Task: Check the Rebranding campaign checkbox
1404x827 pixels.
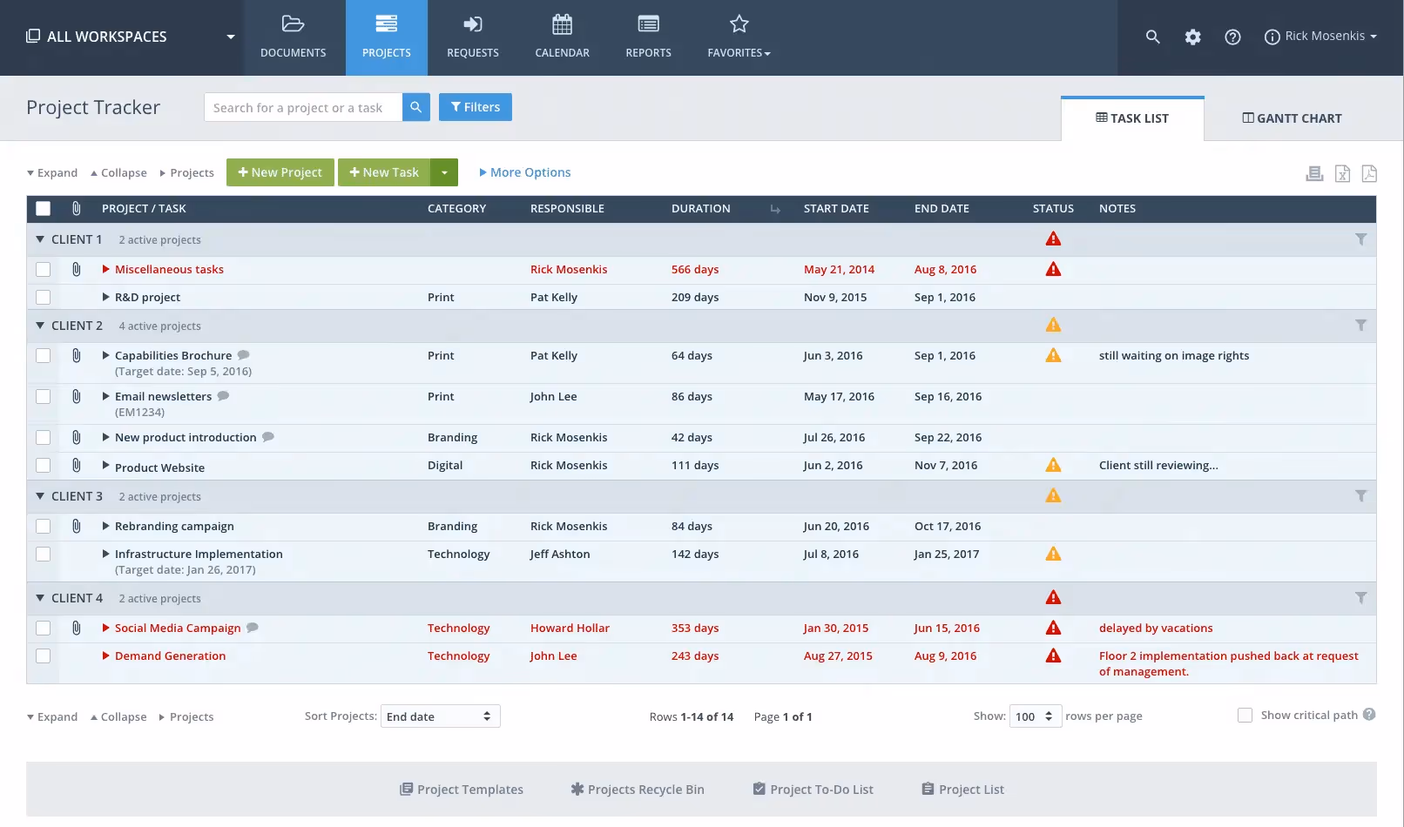Action: (43, 526)
